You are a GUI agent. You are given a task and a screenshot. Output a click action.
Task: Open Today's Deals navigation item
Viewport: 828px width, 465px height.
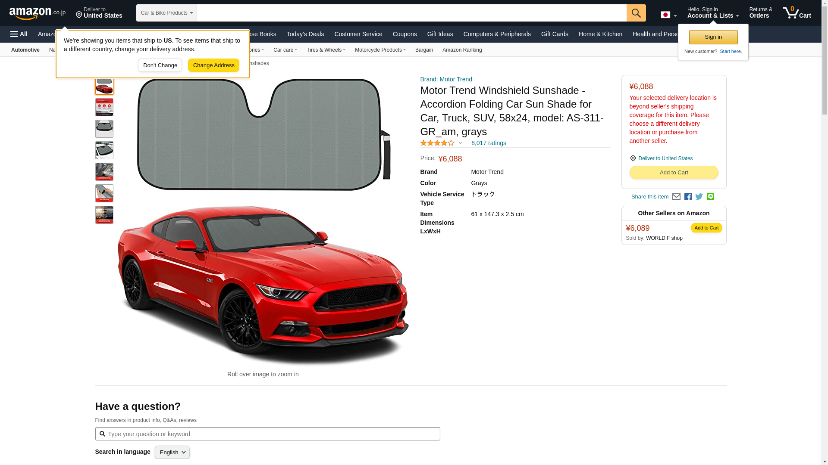[305, 34]
